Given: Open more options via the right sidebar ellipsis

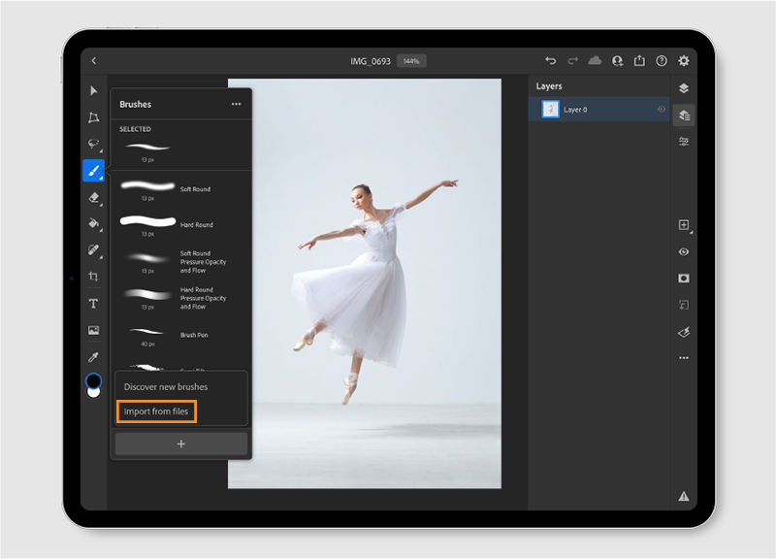Looking at the screenshot, I should click(x=683, y=358).
